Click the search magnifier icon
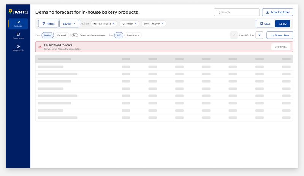304x176 pixels. pyautogui.click(x=218, y=12)
